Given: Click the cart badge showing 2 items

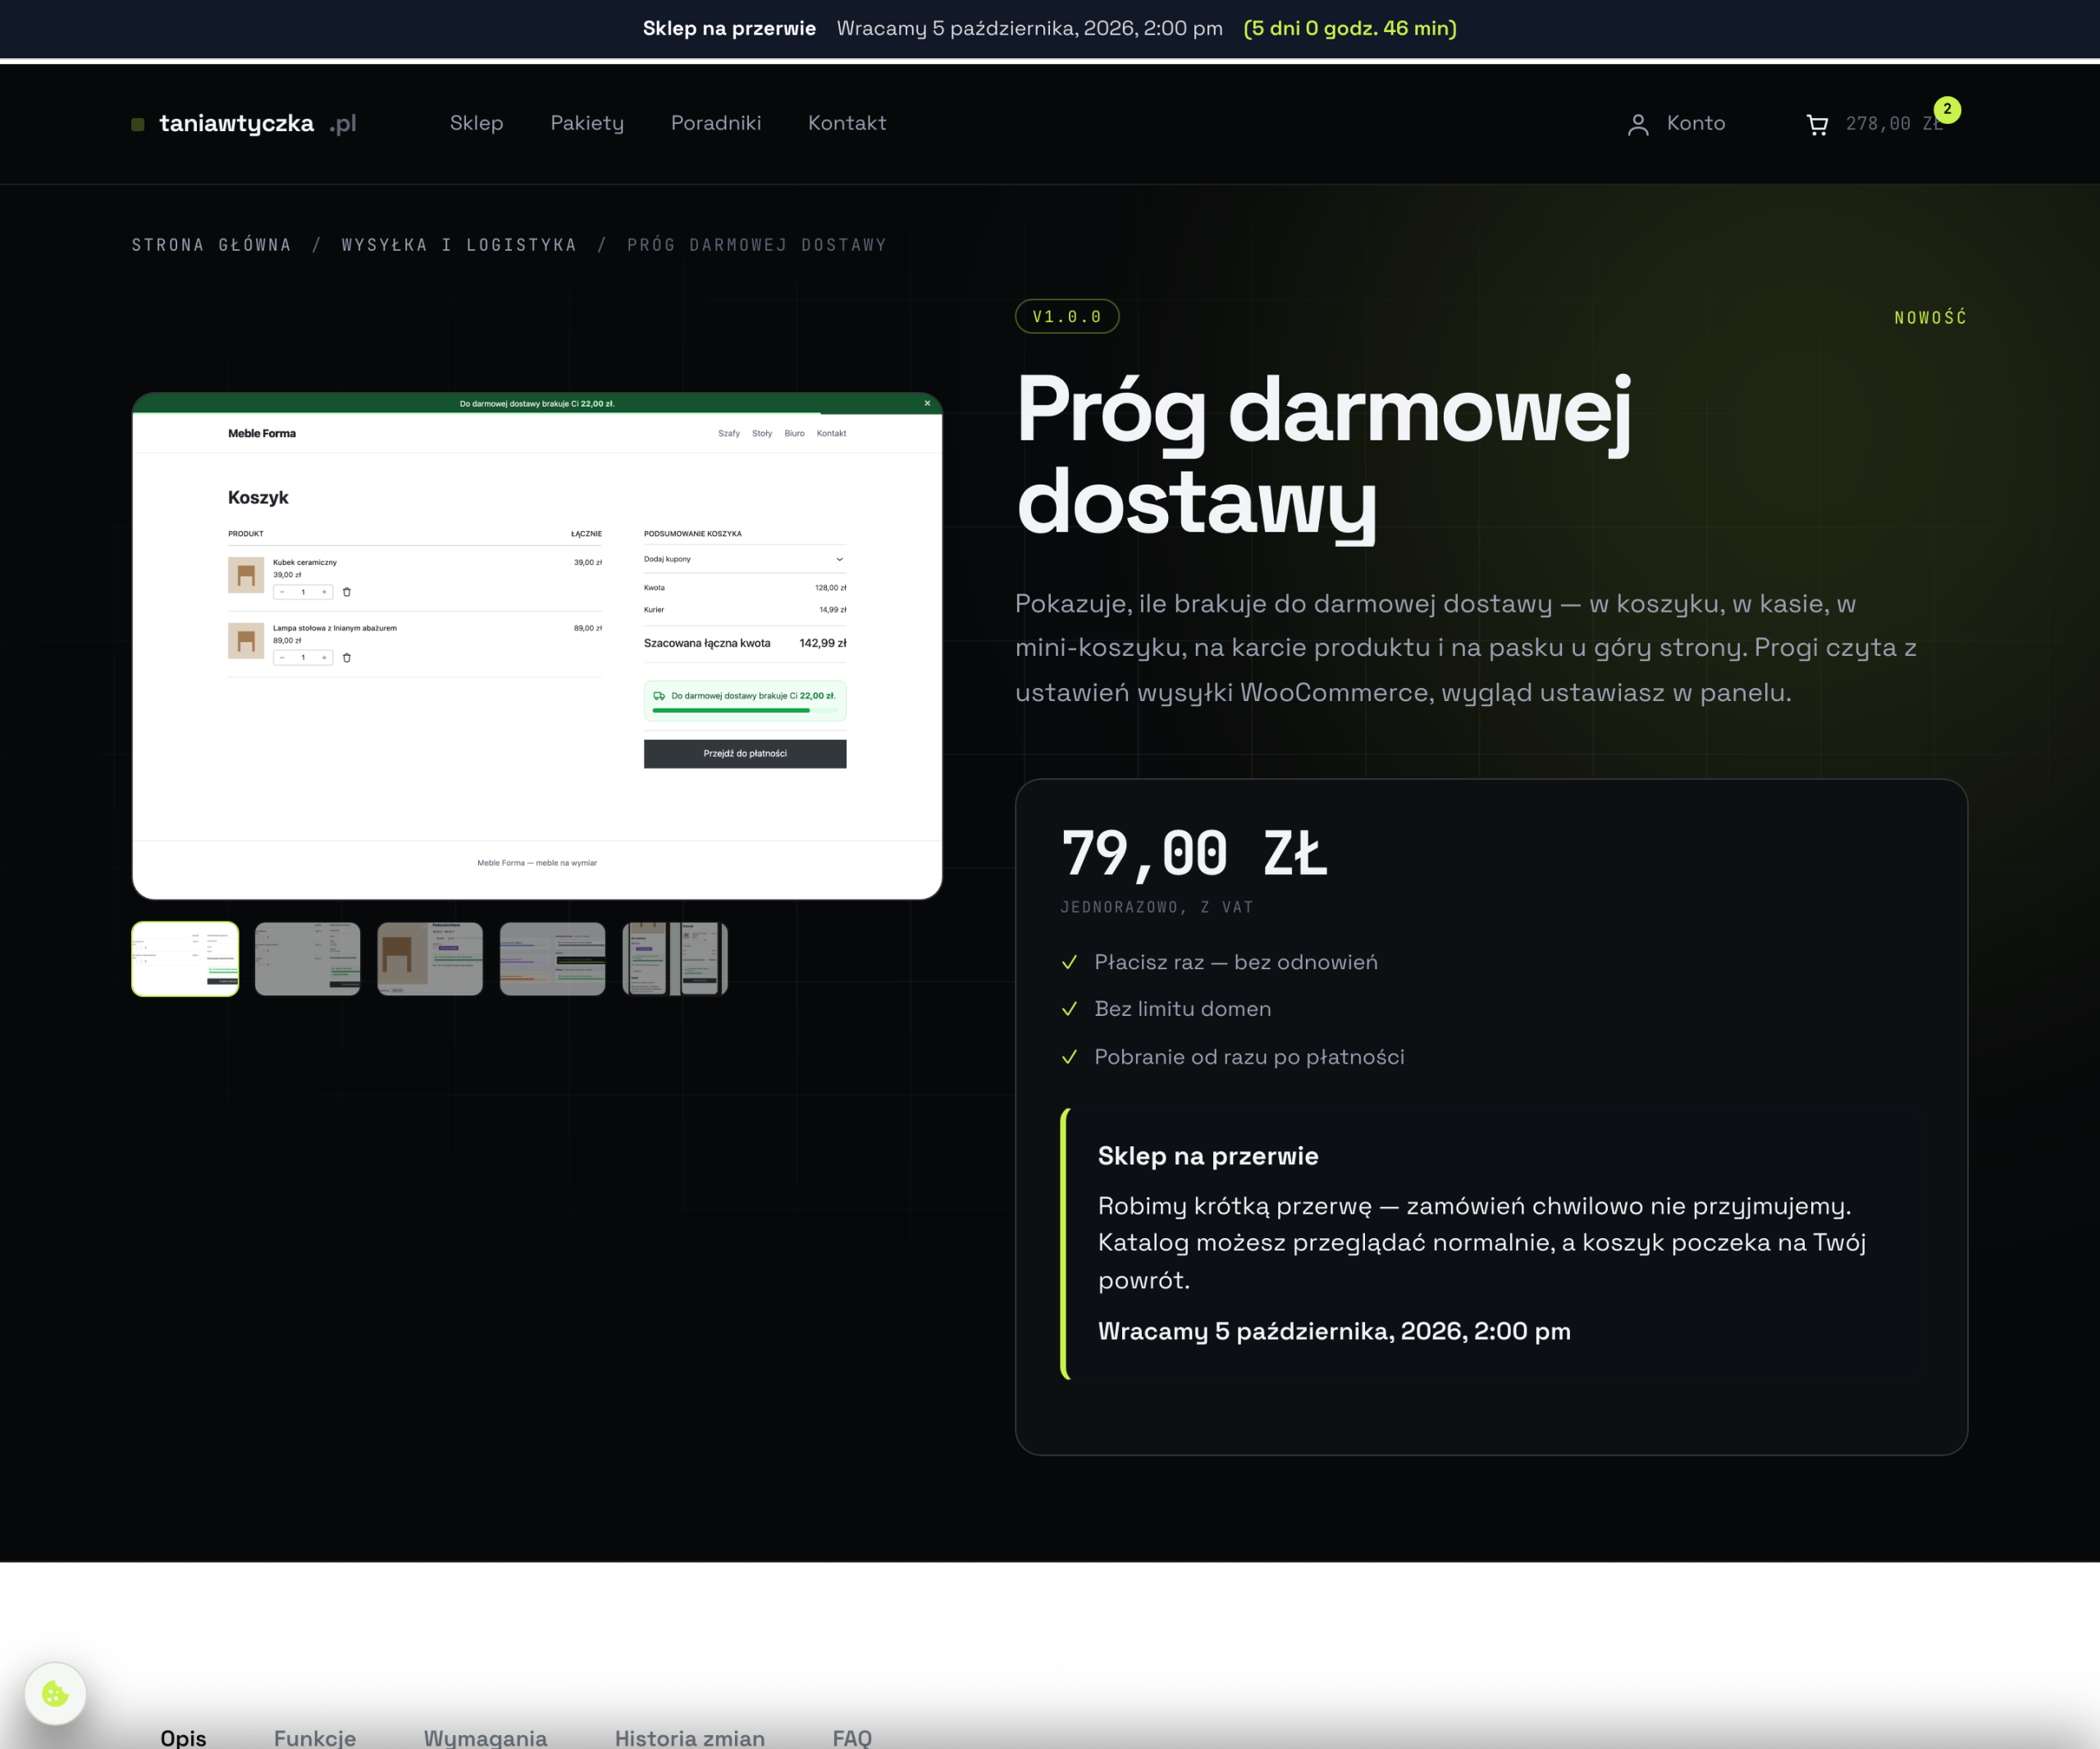Looking at the screenshot, I should [1946, 110].
